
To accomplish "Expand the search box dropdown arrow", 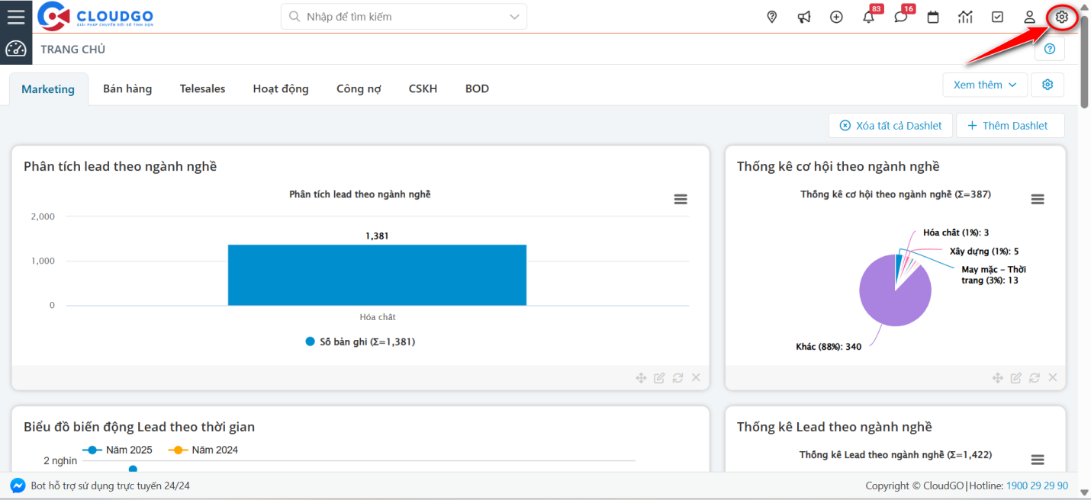I will pos(514,17).
